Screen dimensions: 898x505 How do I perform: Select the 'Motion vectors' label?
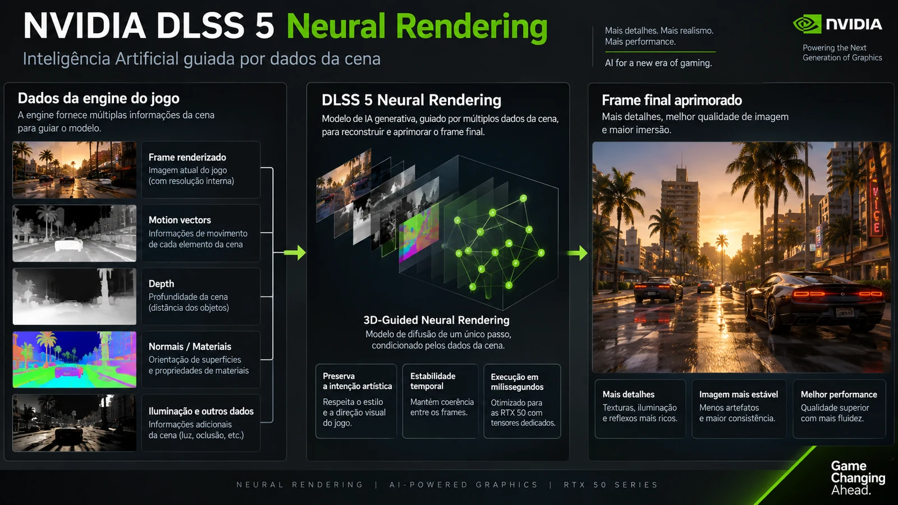click(x=180, y=220)
